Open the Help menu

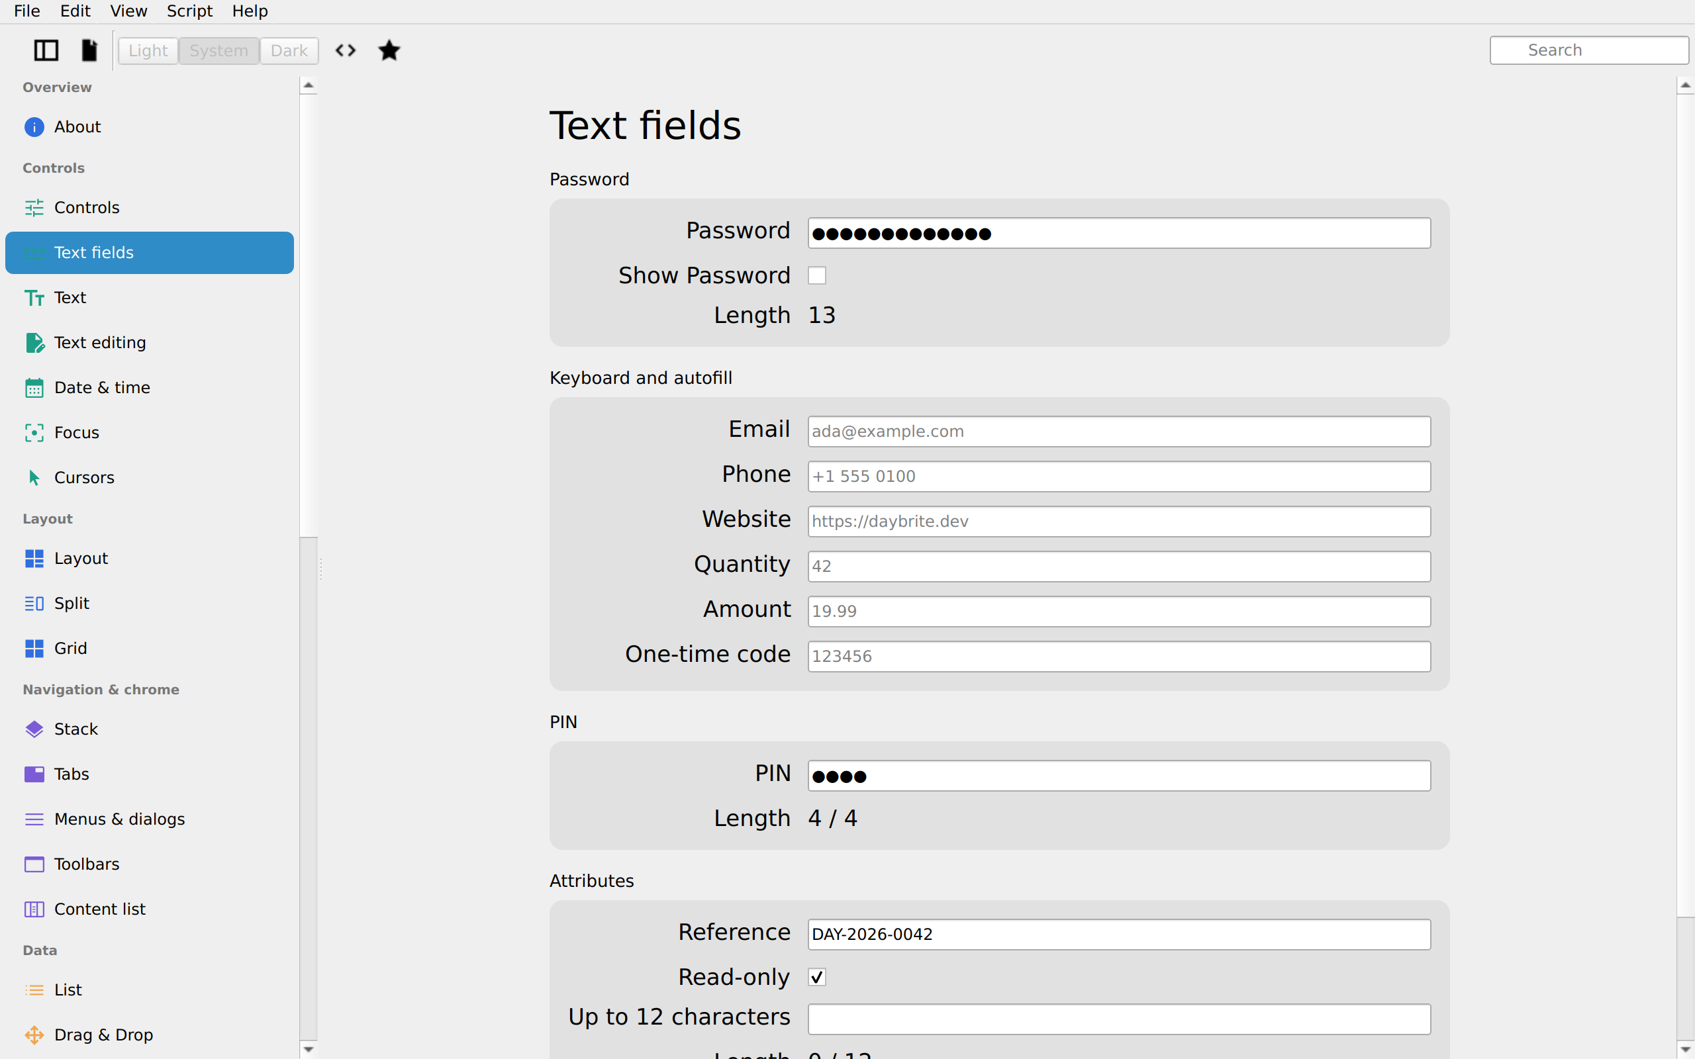coord(250,11)
